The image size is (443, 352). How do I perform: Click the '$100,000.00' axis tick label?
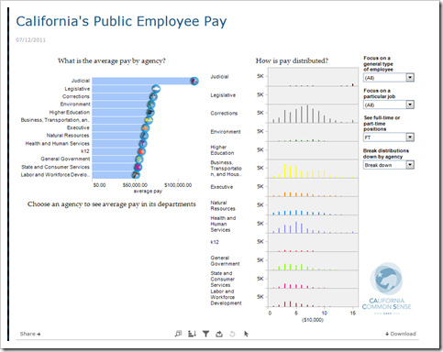[x=178, y=185]
